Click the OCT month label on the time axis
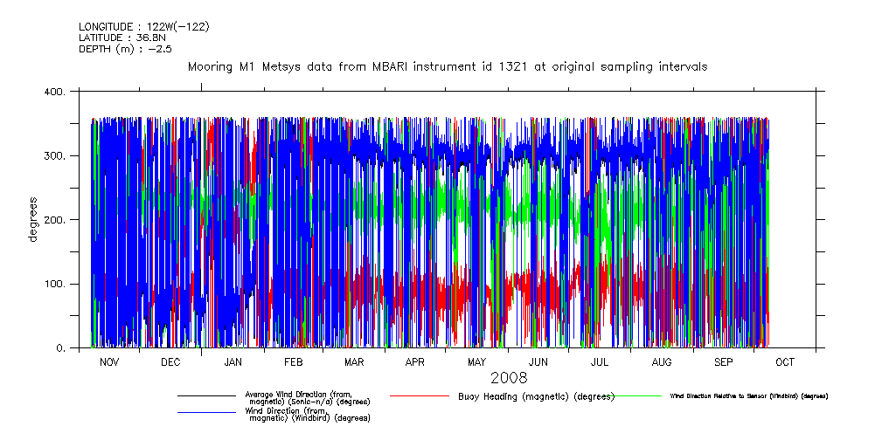This screenshot has height=440, width=882. [x=785, y=361]
